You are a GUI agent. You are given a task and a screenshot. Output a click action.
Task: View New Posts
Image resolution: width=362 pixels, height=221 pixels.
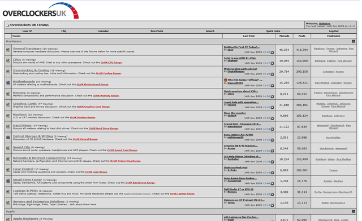click(157, 31)
